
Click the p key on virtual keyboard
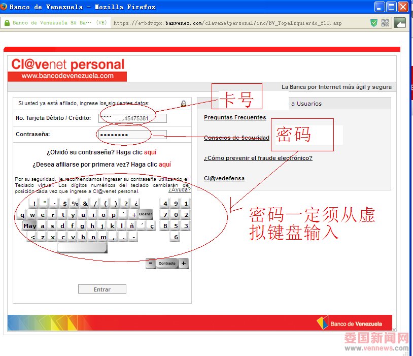(x=113, y=215)
